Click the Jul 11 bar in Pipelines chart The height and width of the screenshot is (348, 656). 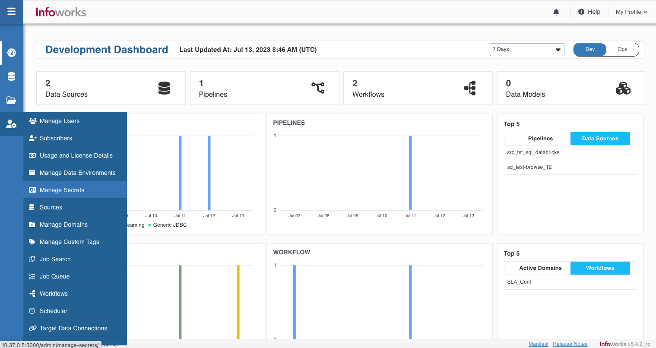(x=410, y=173)
